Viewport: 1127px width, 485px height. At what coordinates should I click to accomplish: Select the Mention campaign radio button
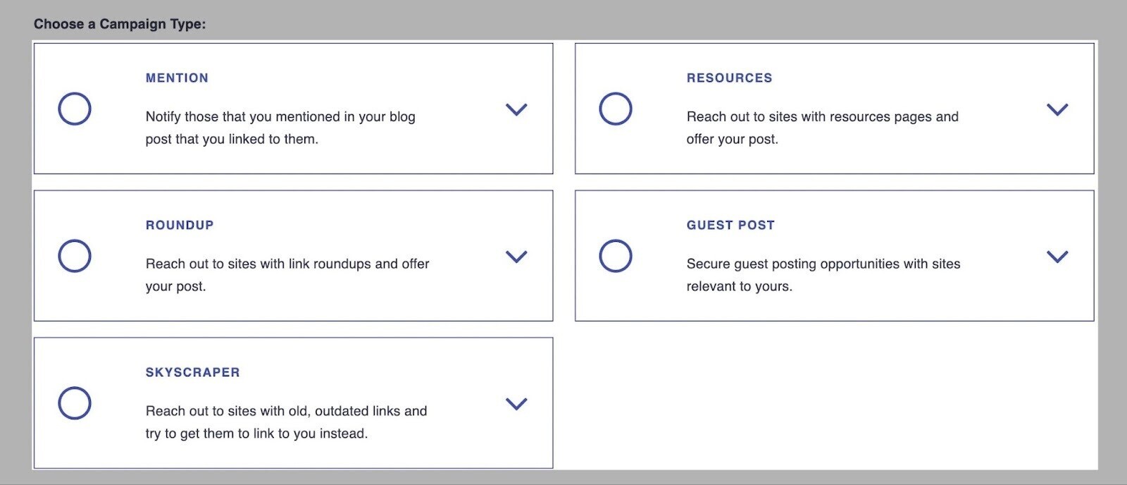(75, 109)
